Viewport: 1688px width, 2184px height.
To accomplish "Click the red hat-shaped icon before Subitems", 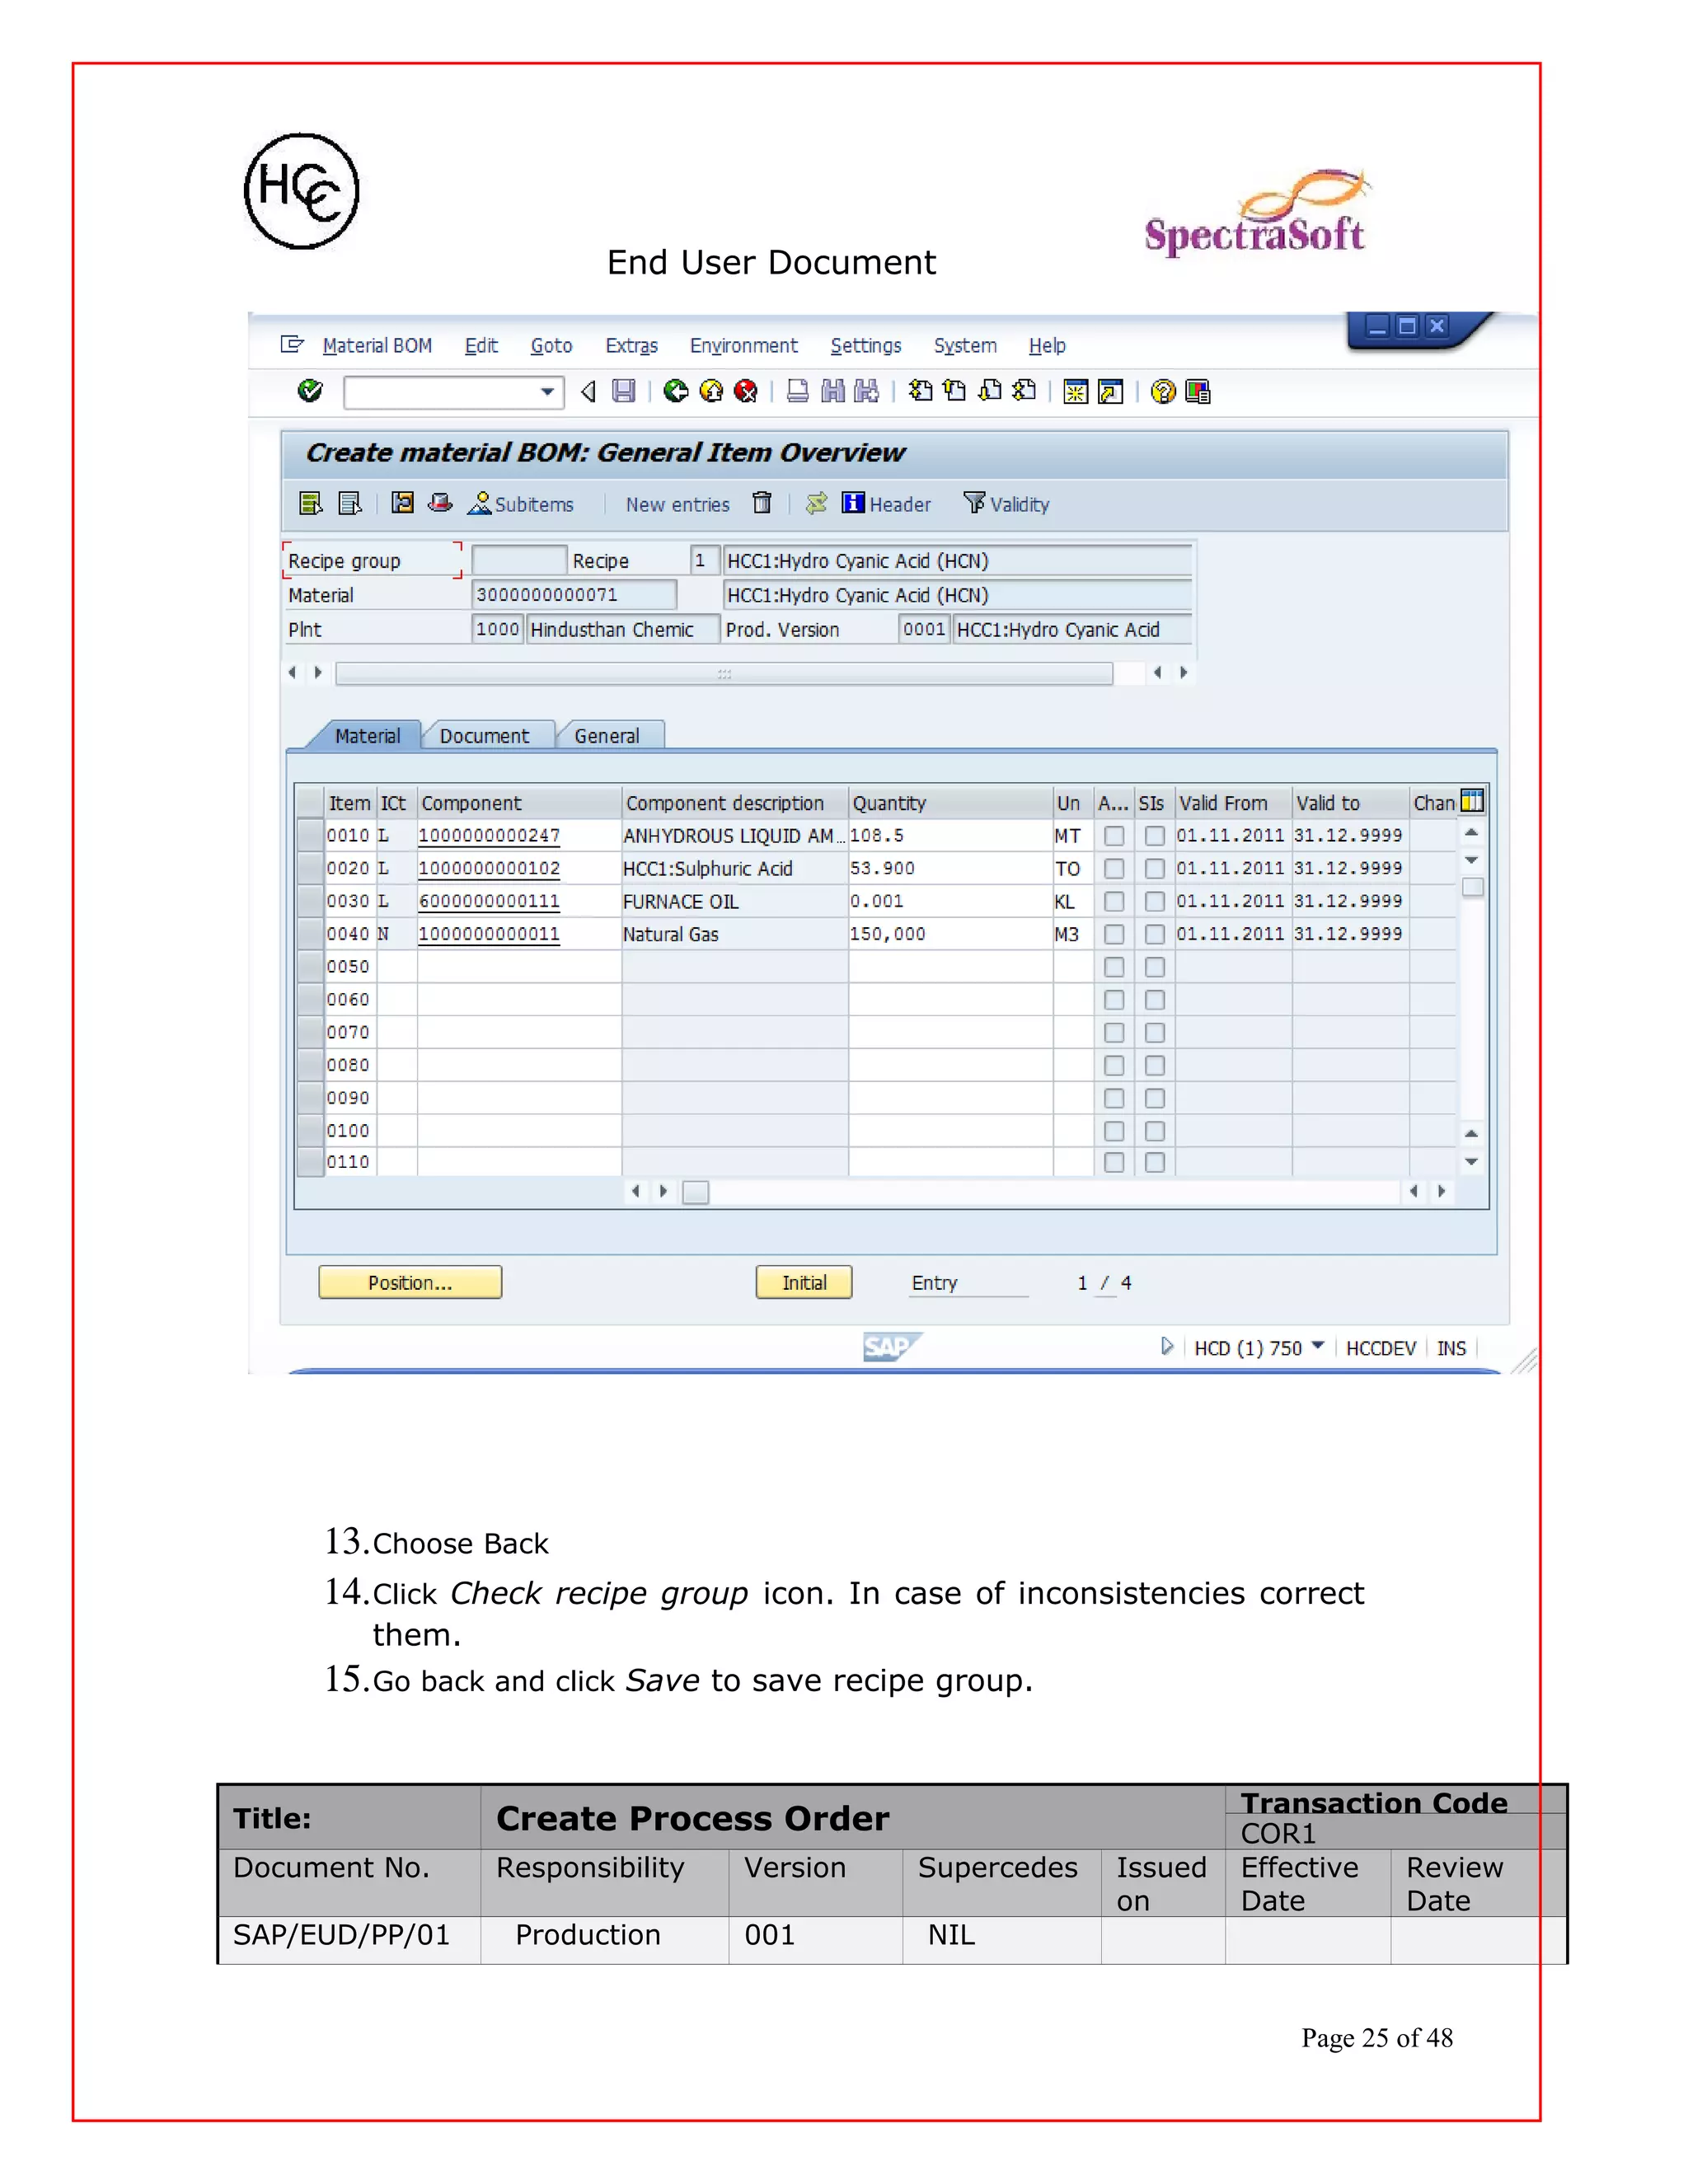I will (x=440, y=503).
